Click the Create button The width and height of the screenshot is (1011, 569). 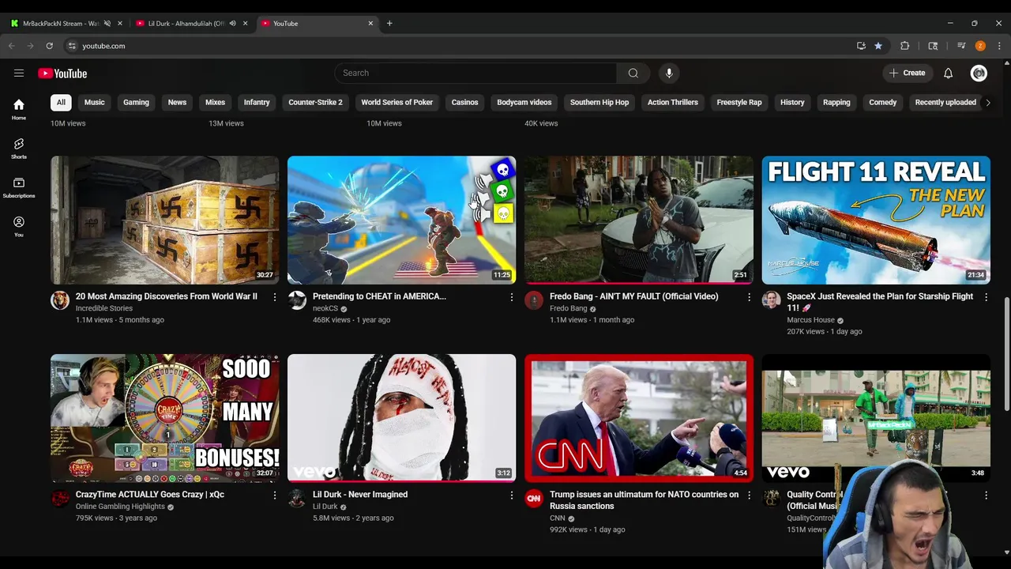(x=907, y=73)
